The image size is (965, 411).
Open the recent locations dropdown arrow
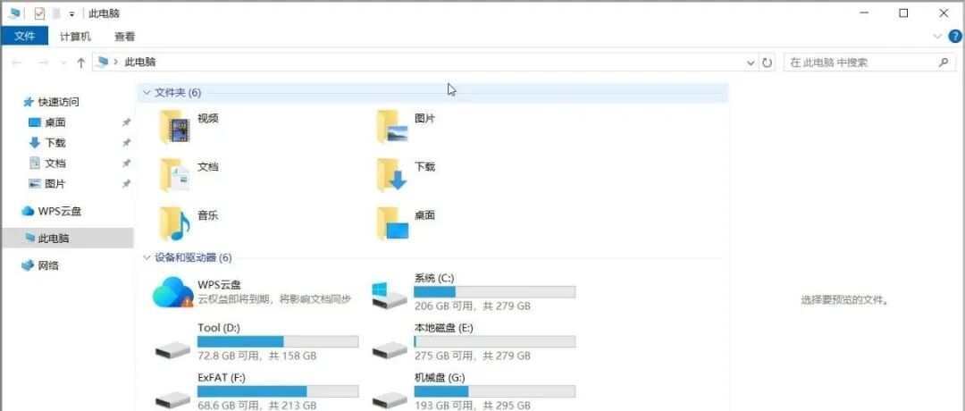tap(63, 63)
